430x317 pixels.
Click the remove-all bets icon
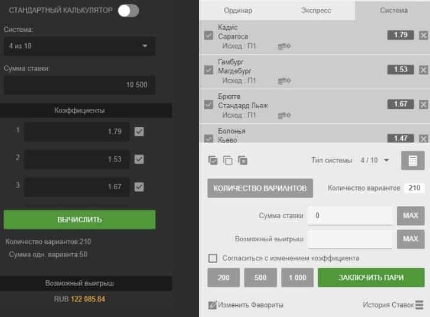pos(243,160)
